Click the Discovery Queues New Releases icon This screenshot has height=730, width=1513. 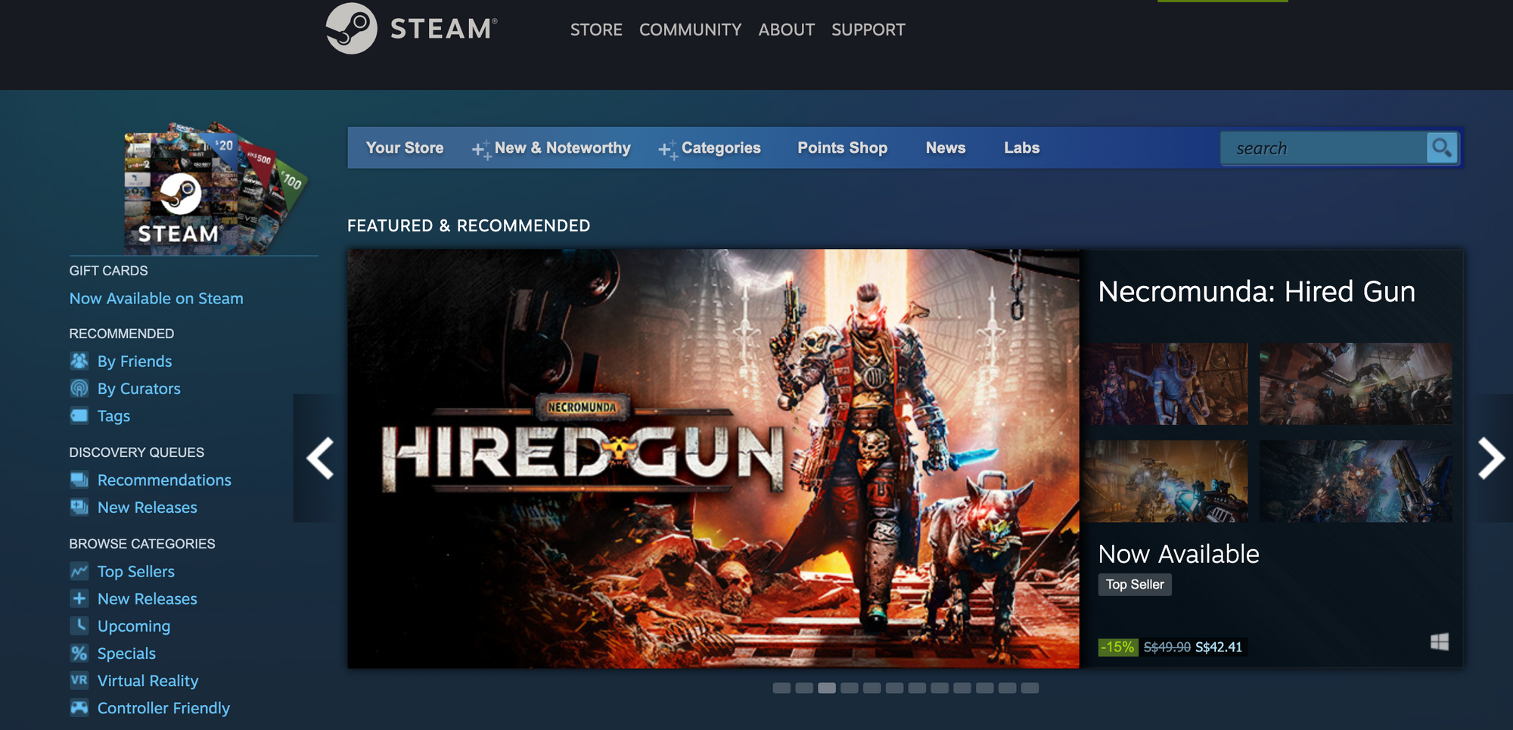tap(79, 507)
